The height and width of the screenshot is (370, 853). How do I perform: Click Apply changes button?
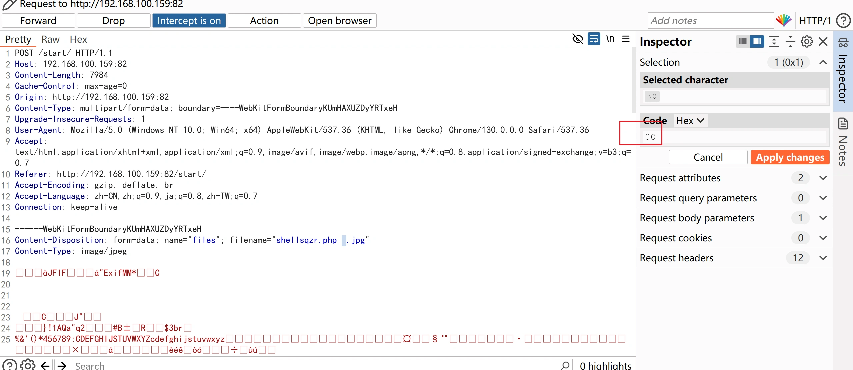(x=790, y=157)
